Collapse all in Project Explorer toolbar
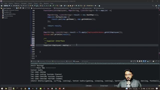 17,8
